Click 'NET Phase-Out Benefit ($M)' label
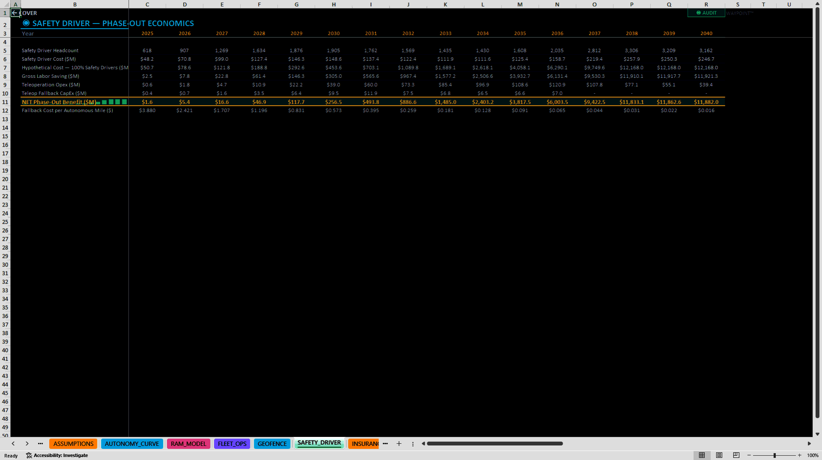The height and width of the screenshot is (460, 822). click(59, 102)
